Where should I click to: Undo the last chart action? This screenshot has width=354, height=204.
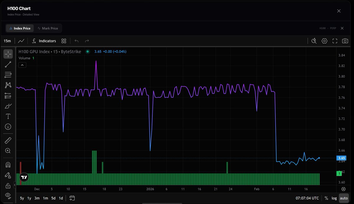tap(77, 41)
